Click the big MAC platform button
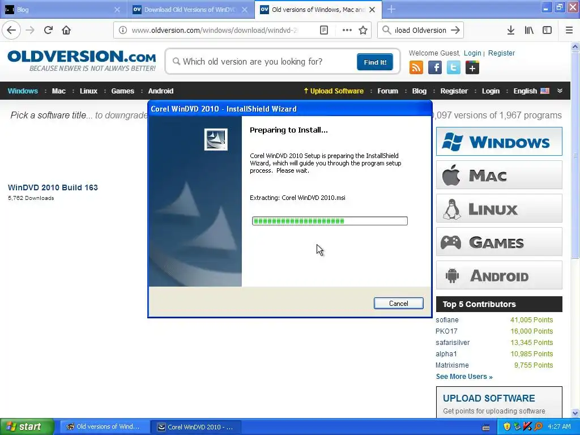Image resolution: width=580 pixels, height=435 pixels. point(499,175)
